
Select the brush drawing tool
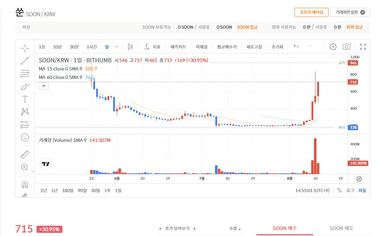(x=25, y=86)
